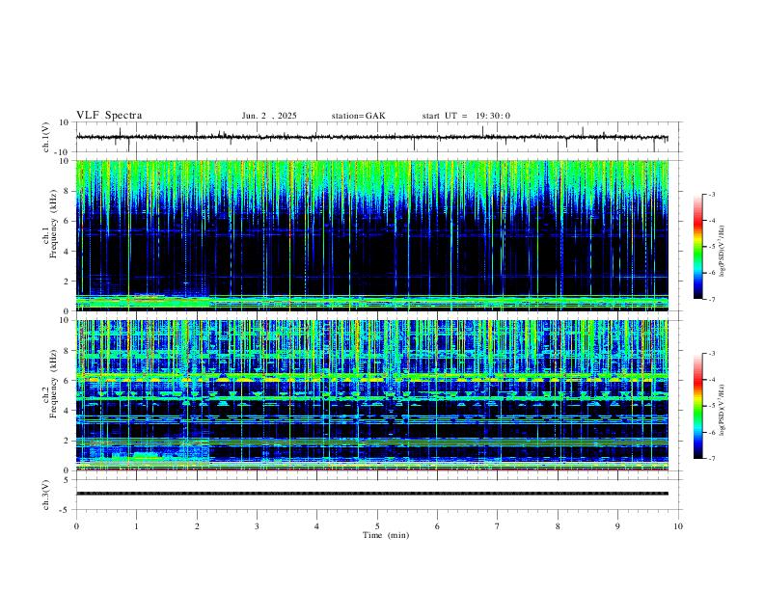Click the "-7" tick on ch.1 colorbar
The image size is (764, 590).
712,299
